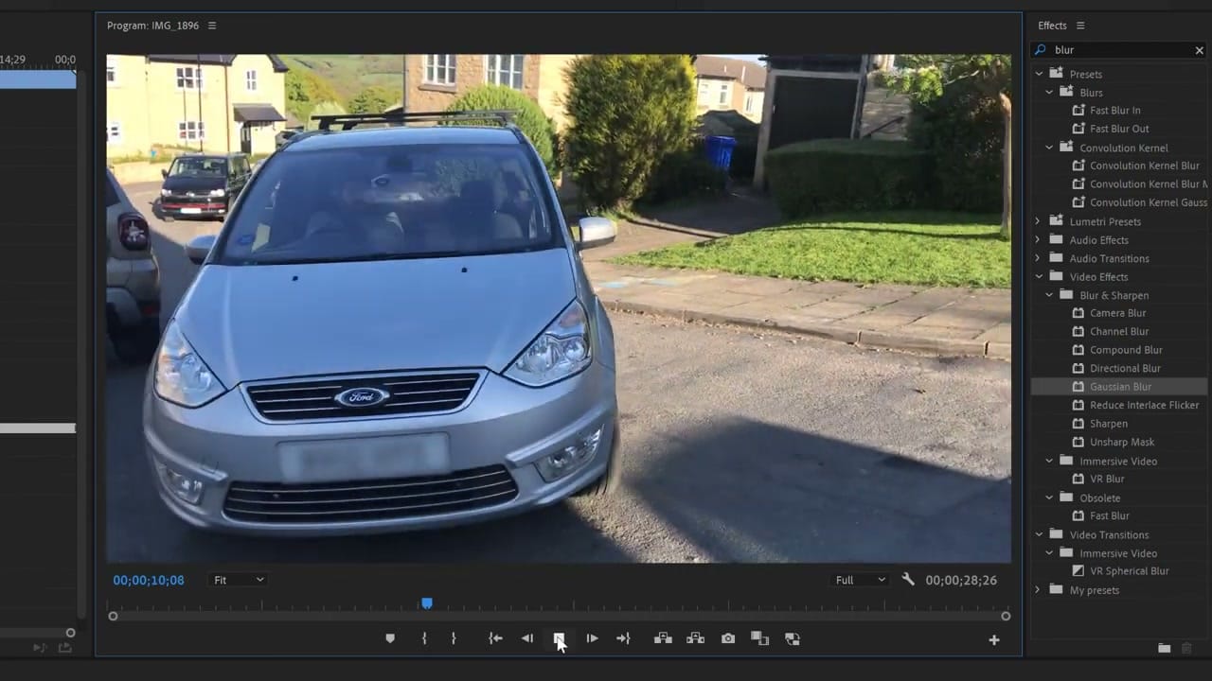Viewport: 1212px width, 681px height.
Task: Clear the blur search with the X button
Action: click(x=1199, y=49)
